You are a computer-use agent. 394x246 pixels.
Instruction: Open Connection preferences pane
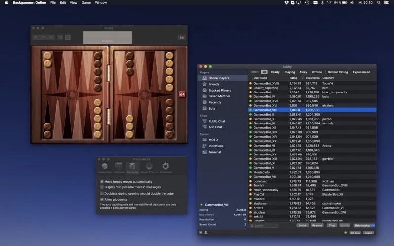pyautogui.click(x=105, y=168)
